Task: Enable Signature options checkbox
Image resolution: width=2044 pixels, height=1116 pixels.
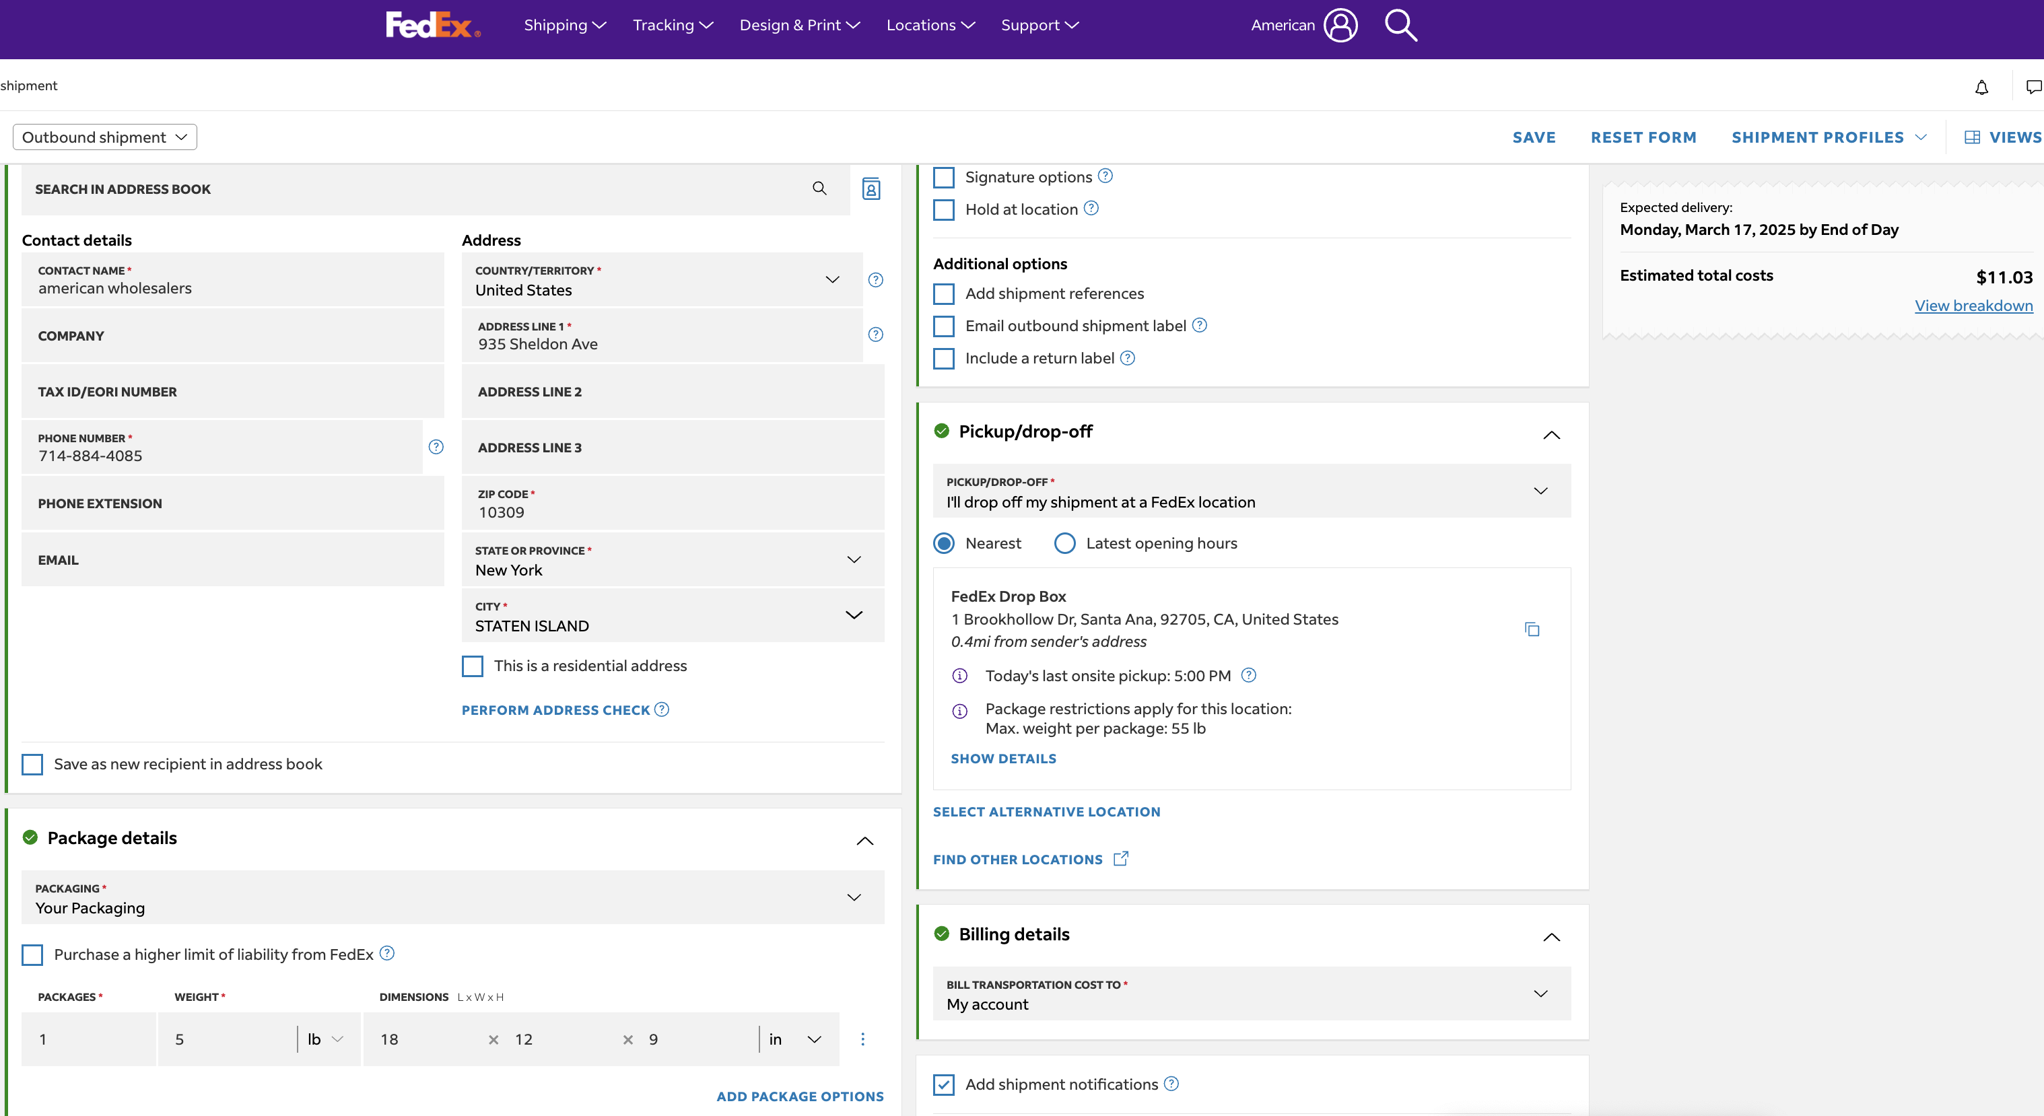Action: [943, 177]
